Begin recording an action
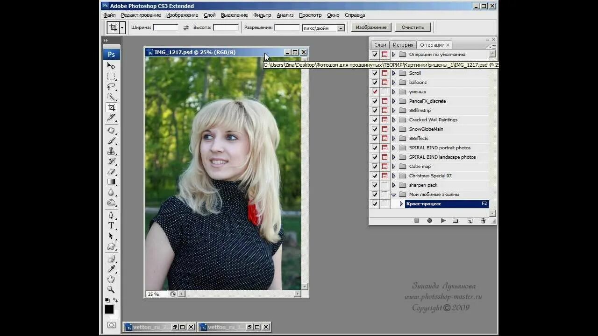The height and width of the screenshot is (336, 598). (x=429, y=221)
